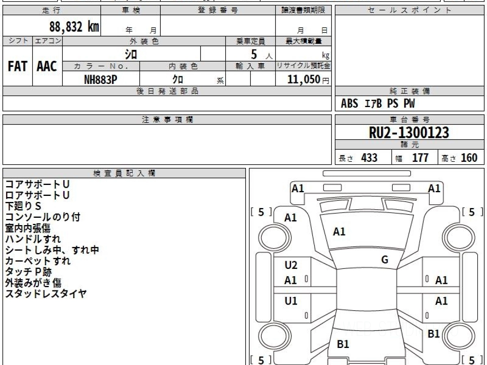Select the length value 433

click(369, 158)
